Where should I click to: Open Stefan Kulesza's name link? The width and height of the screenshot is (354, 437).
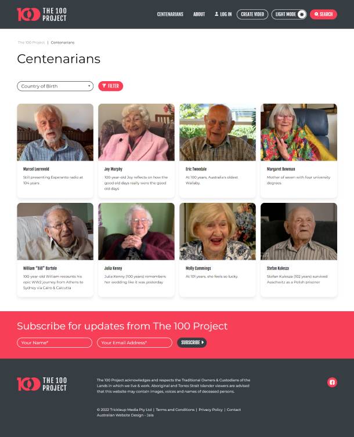tap(278, 268)
